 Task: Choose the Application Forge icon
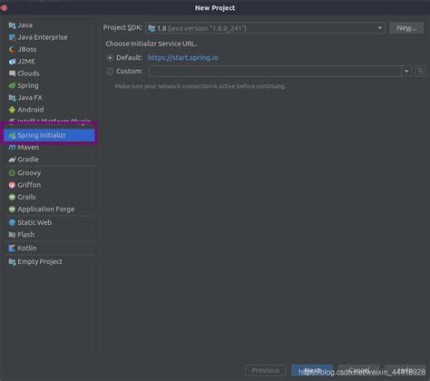pyautogui.click(x=12, y=210)
